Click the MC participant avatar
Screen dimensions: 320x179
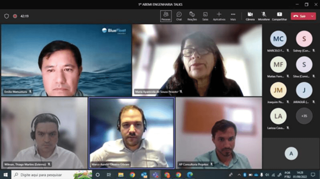point(278,39)
